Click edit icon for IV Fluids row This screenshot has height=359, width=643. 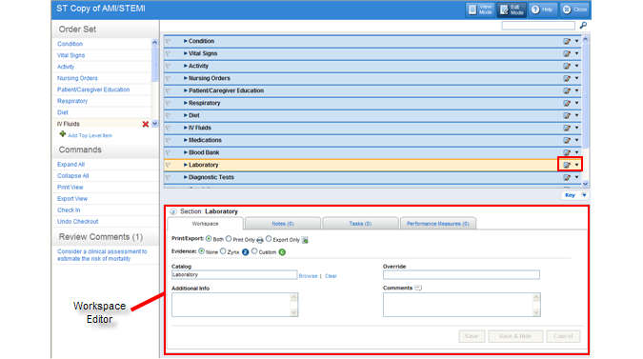[x=567, y=128]
